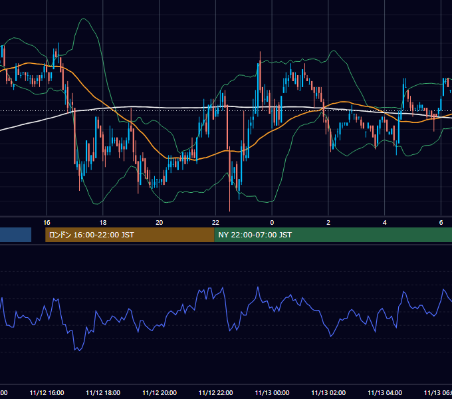Click the 2 hour label on chart axis
The height and width of the screenshot is (399, 452).
tap(328, 223)
